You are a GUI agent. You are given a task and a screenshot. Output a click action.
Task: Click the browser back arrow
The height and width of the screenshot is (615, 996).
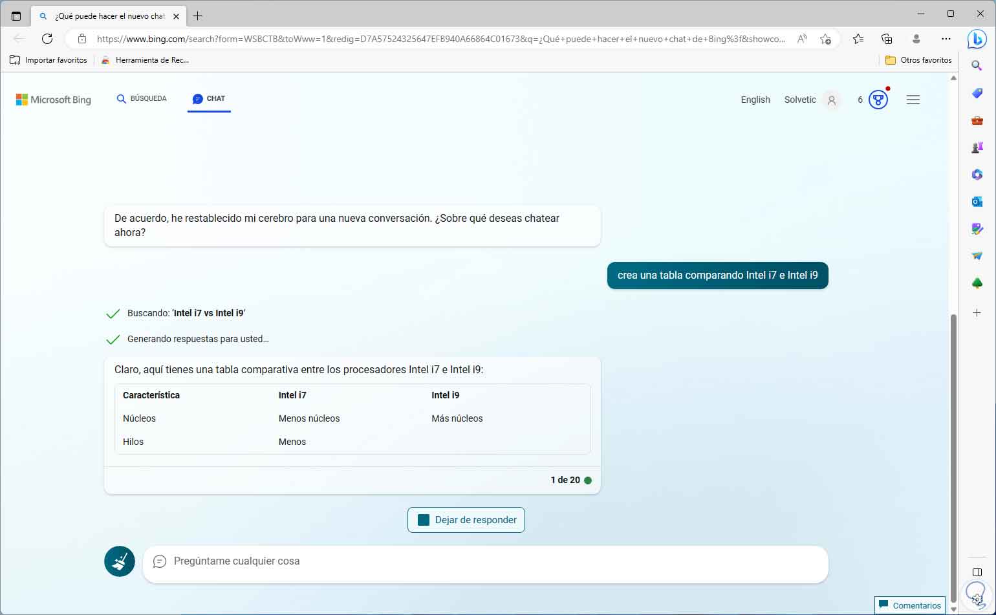click(x=19, y=39)
